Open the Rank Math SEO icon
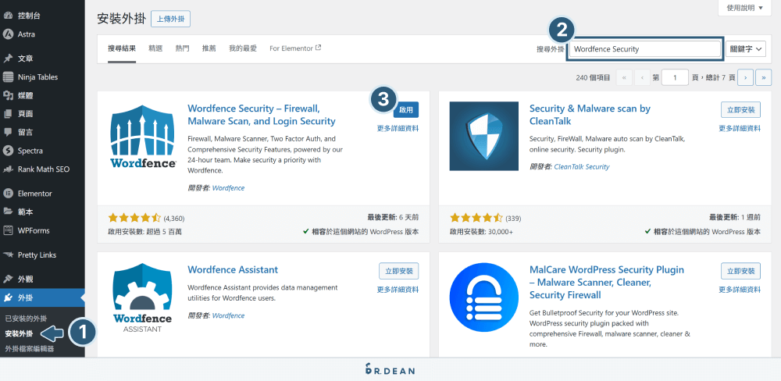This screenshot has height=381, width=781. point(8,169)
